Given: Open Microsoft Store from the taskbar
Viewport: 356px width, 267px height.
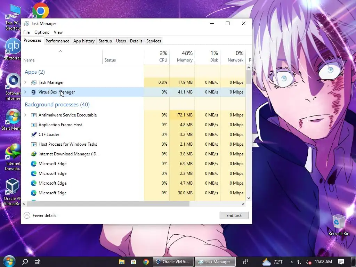Looking at the screenshot, I should tap(134, 262).
